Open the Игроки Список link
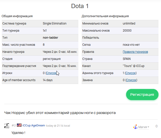Screen dimensions: 161x138 51,73
